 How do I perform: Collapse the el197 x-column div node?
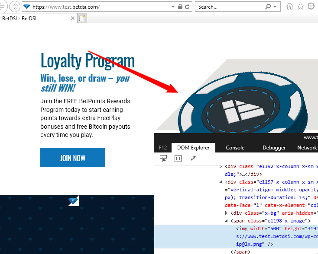pyautogui.click(x=221, y=182)
